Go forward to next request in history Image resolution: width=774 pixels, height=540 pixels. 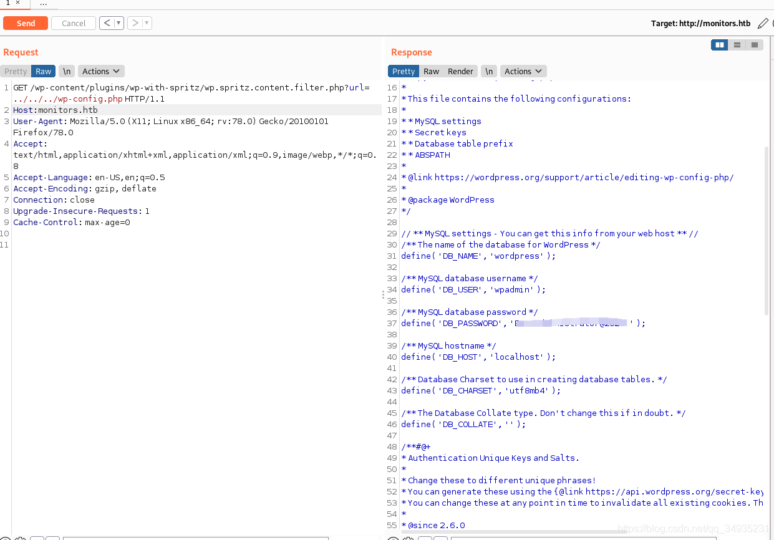point(135,23)
